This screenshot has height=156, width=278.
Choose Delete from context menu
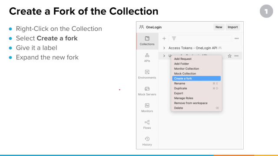point(196,108)
